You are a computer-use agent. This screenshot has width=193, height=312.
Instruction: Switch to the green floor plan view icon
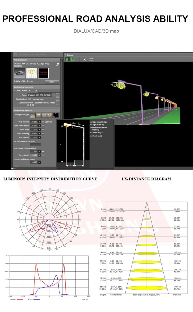click(x=73, y=59)
